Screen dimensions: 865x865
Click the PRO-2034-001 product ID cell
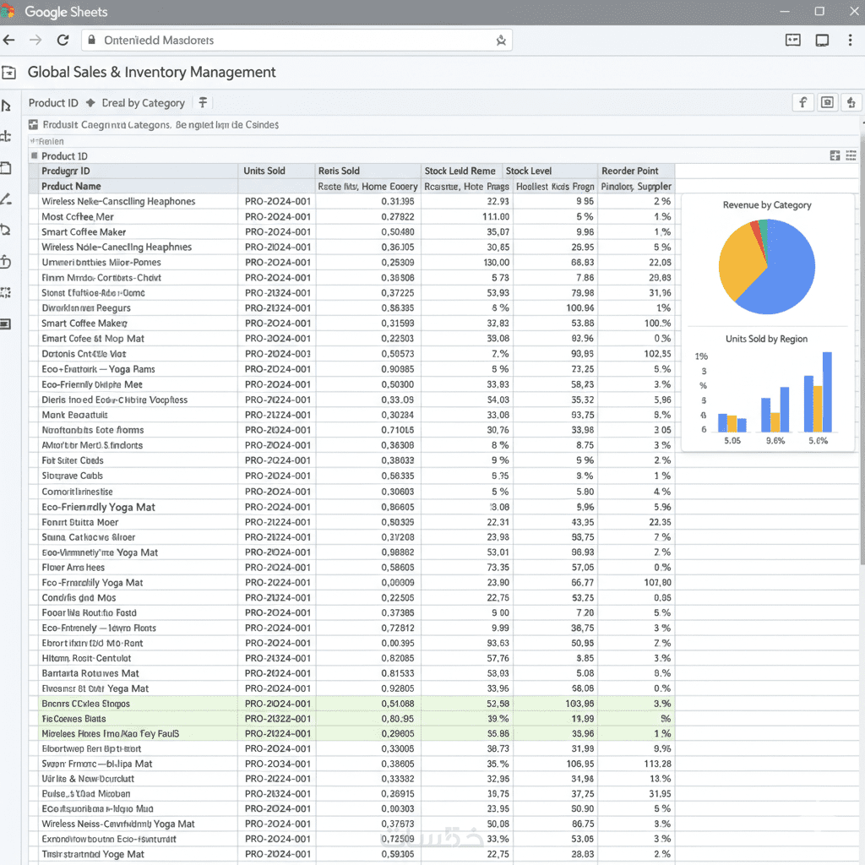[x=277, y=764]
